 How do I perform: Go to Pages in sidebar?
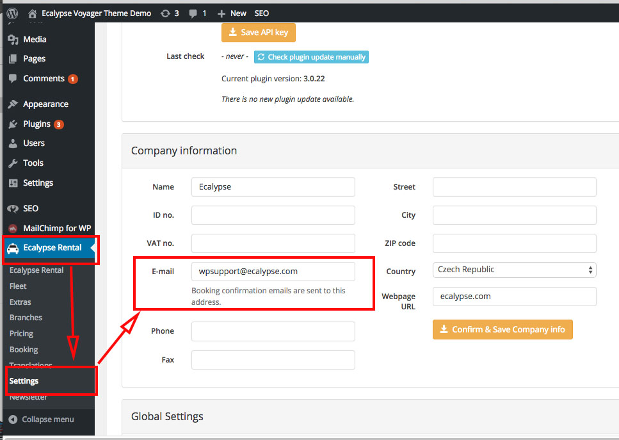click(35, 59)
